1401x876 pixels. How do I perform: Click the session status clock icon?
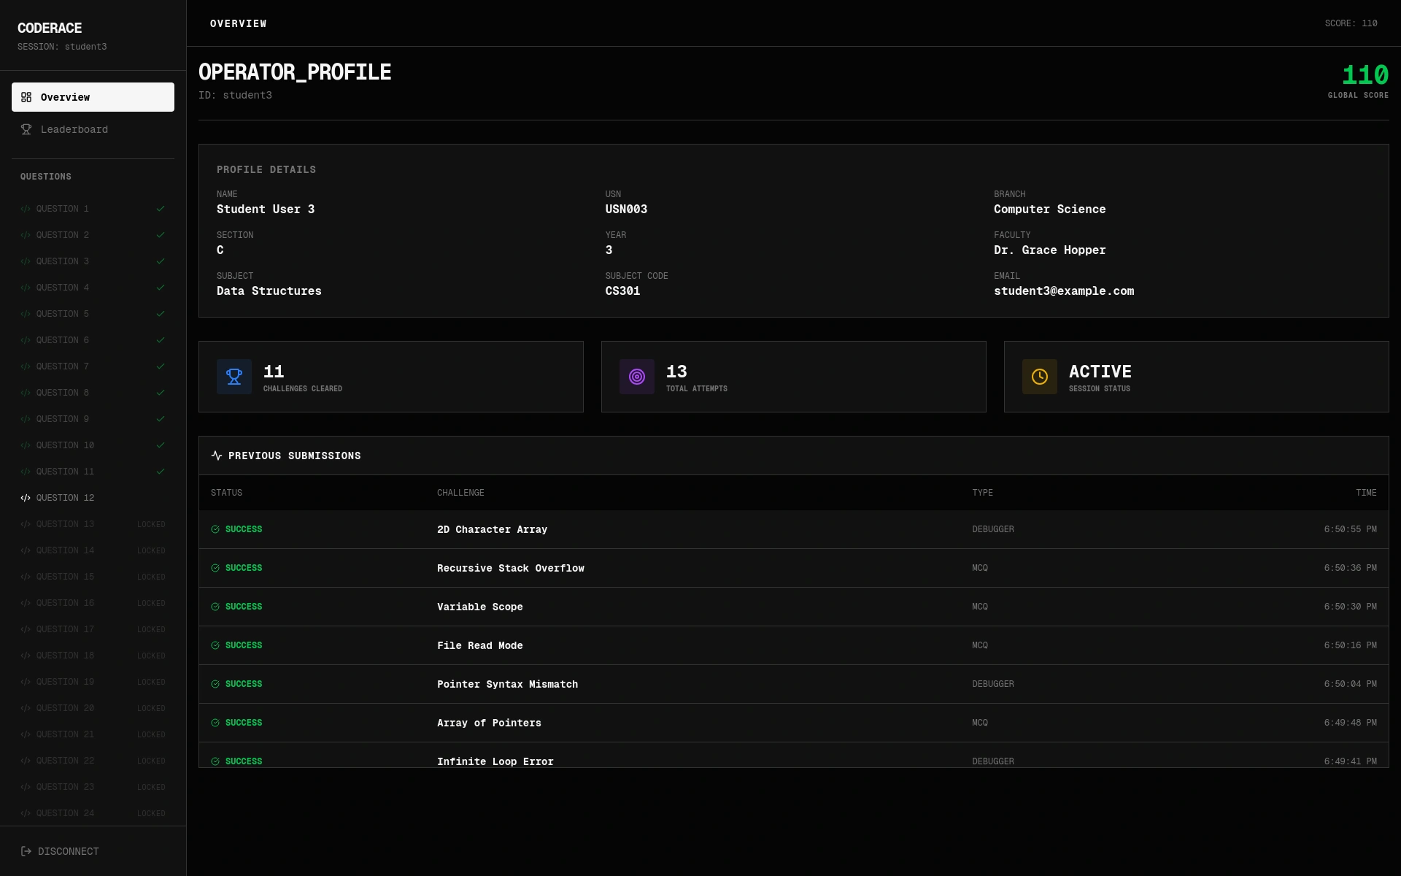click(1039, 376)
